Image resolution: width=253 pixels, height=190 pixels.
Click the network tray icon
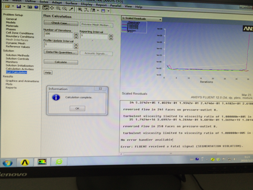click(229, 159)
